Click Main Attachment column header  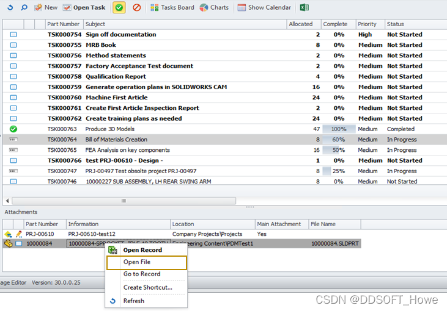coord(282,224)
